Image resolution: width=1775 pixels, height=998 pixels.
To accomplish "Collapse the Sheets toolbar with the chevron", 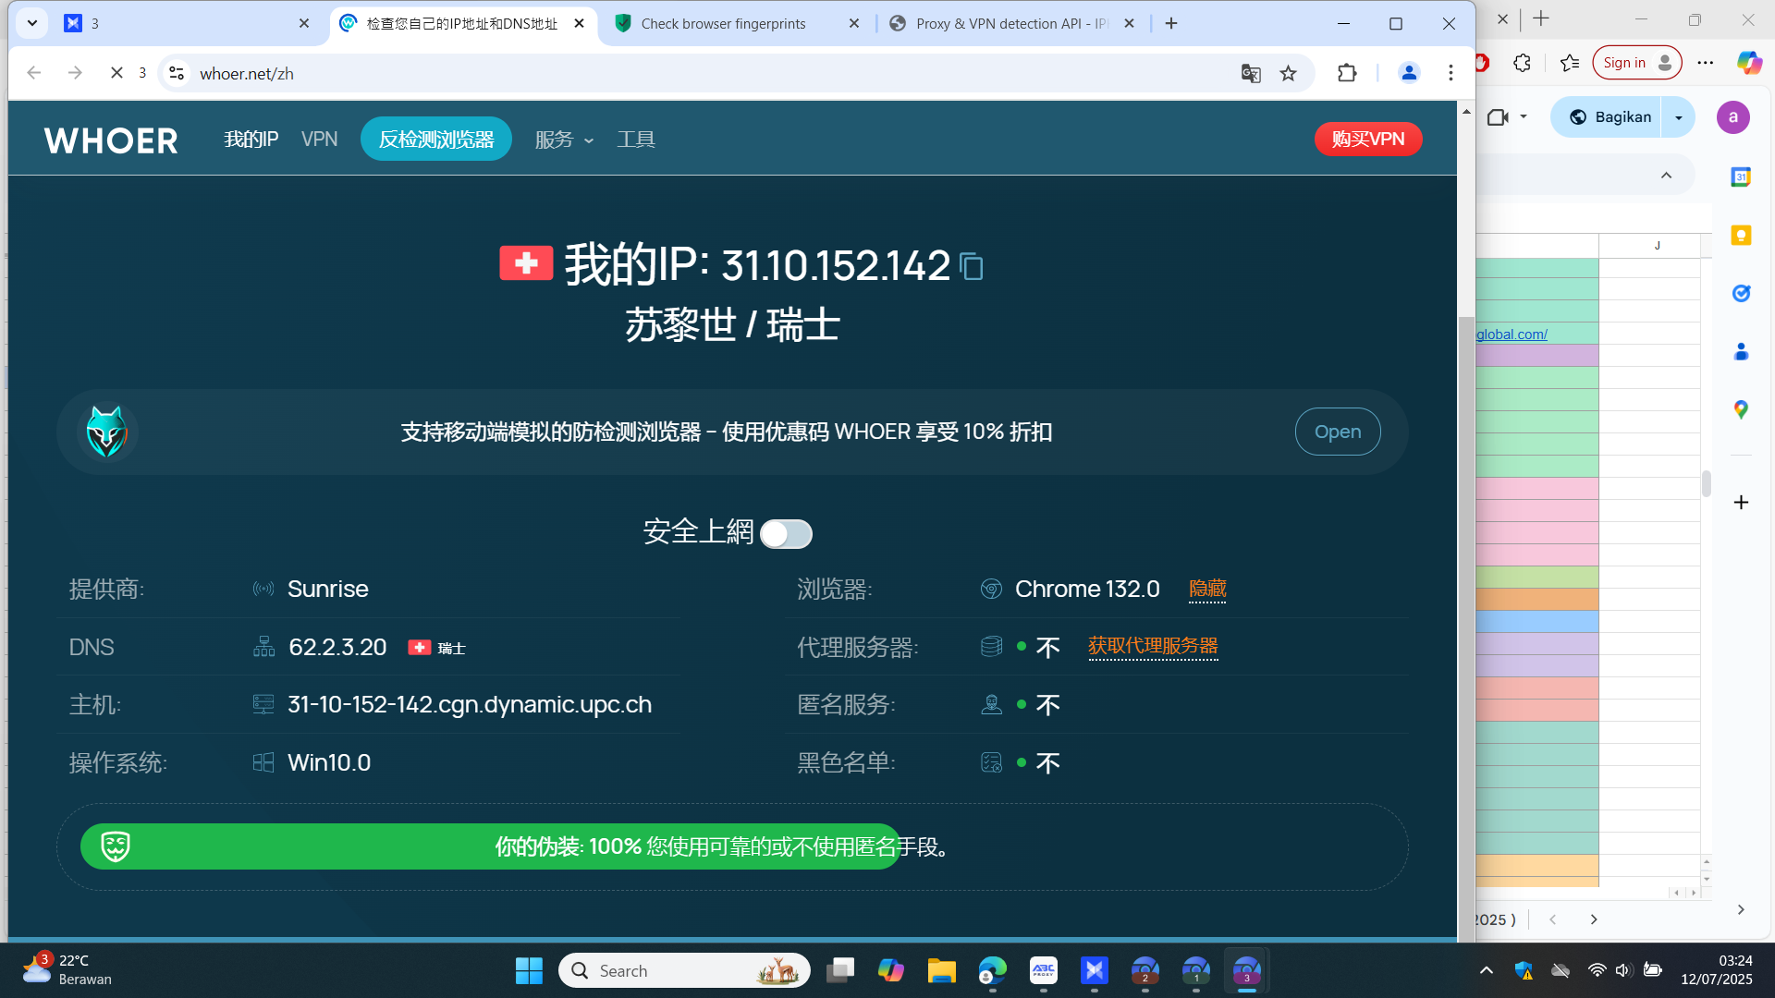I will click(x=1666, y=176).
